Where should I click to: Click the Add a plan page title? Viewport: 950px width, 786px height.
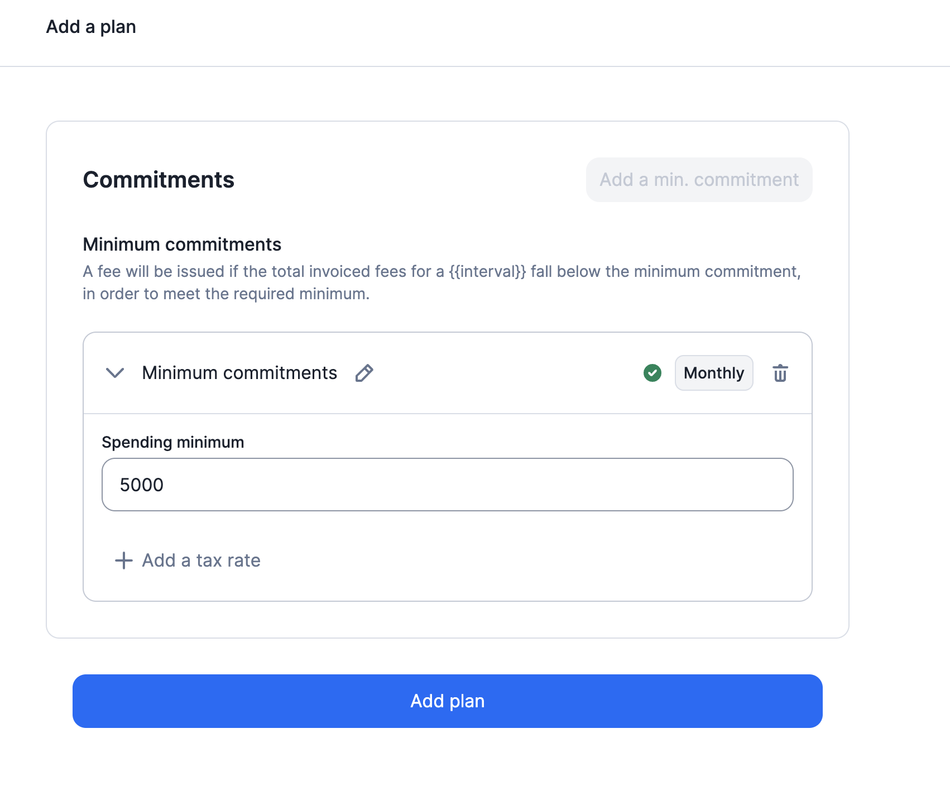pos(91,27)
